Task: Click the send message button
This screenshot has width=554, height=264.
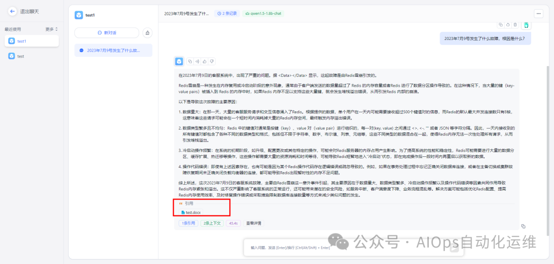Action: (454, 249)
